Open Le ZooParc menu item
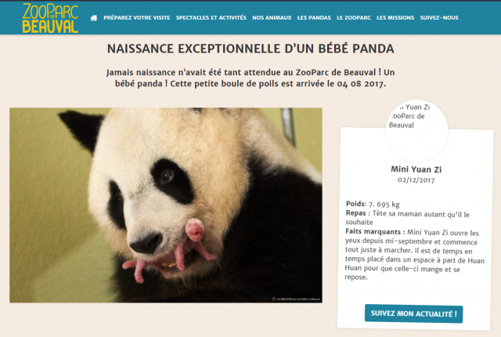 click(354, 18)
